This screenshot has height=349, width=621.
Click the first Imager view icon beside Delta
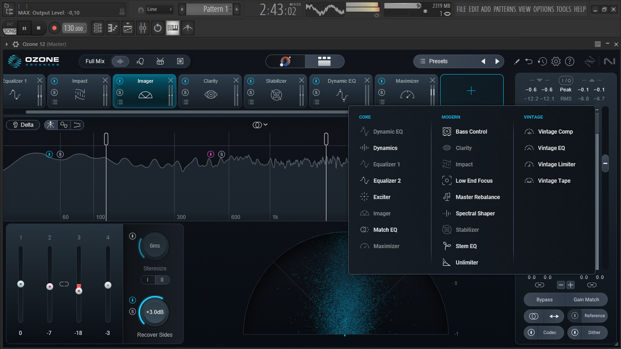click(50, 125)
